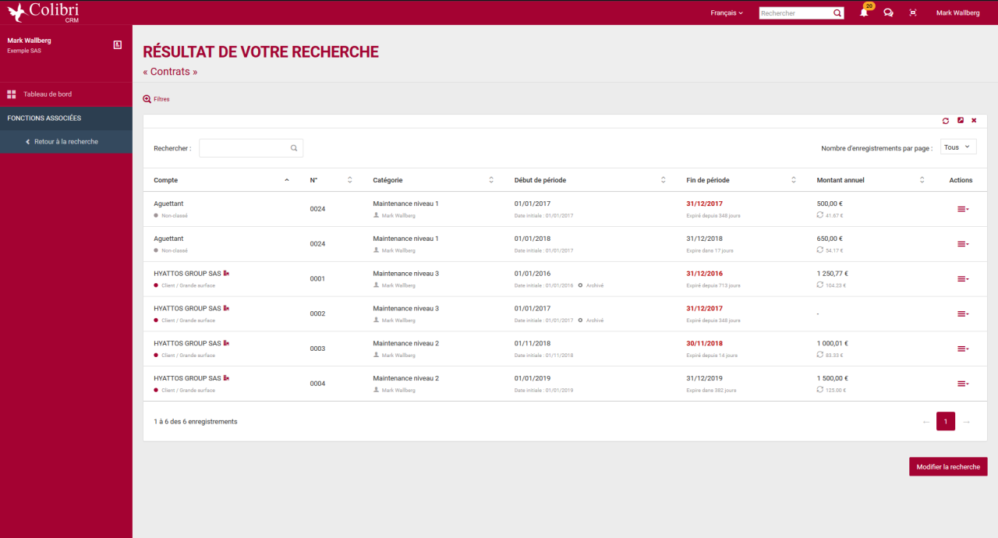Open the Actions menu for contract 0001
The height and width of the screenshot is (538, 998).
pos(963,278)
